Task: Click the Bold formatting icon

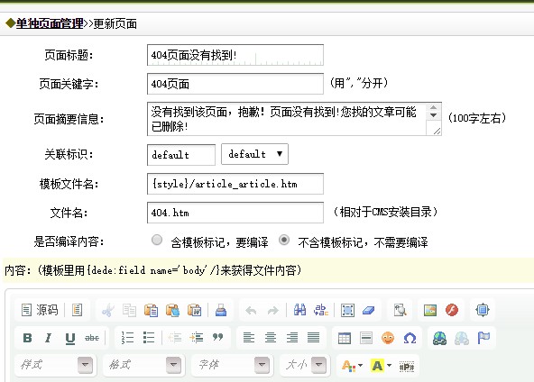Action: tap(27, 338)
